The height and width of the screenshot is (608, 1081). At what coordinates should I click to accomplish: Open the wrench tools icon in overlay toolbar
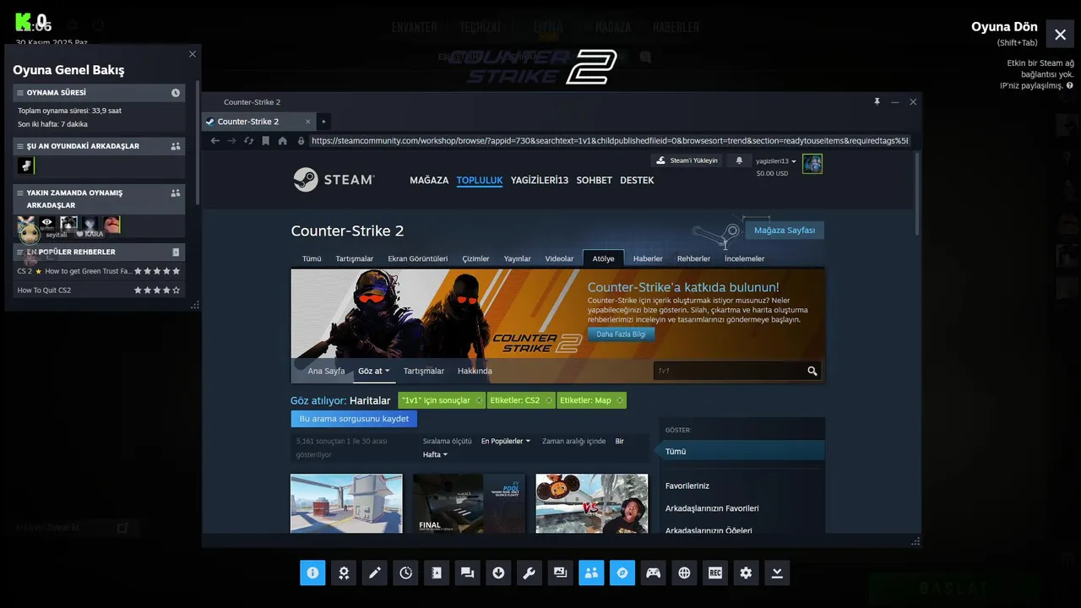[530, 573]
